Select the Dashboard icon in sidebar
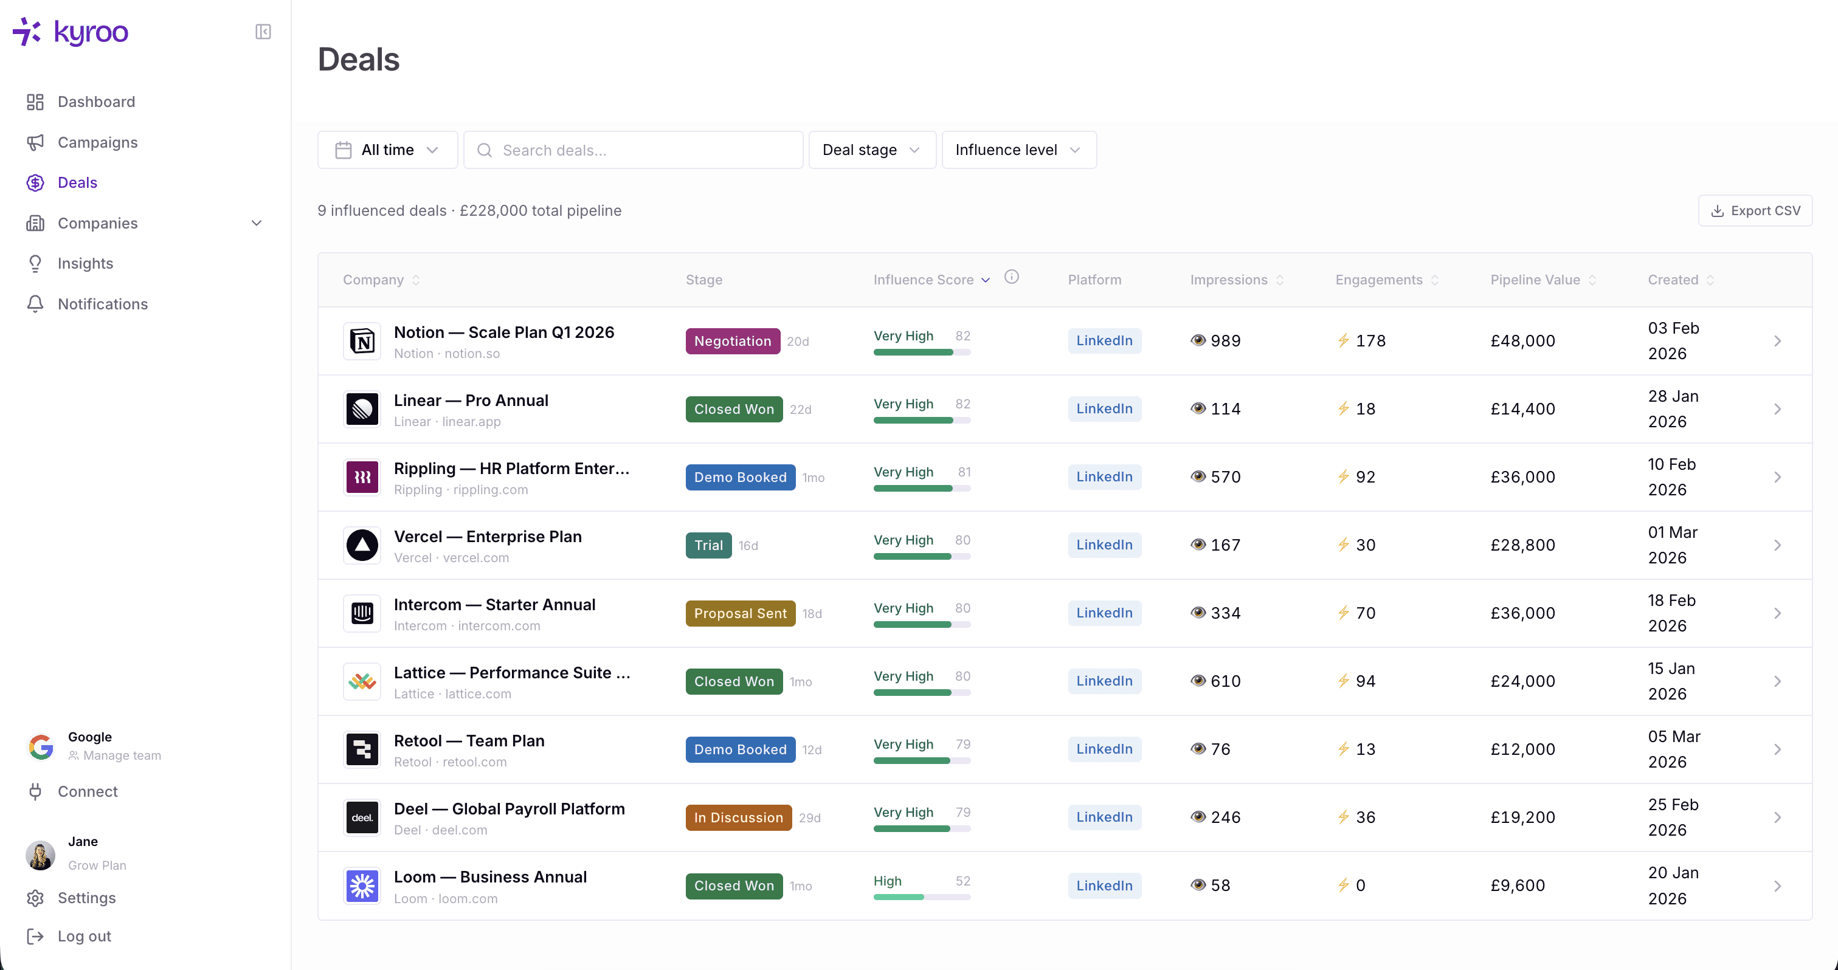This screenshot has width=1838, height=970. 36,101
